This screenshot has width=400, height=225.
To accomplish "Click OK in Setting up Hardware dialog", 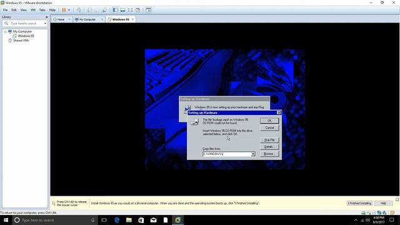I will pyautogui.click(x=269, y=121).
